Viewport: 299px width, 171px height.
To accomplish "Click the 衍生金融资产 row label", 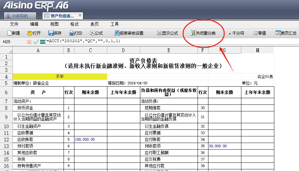I will [x=29, y=126].
